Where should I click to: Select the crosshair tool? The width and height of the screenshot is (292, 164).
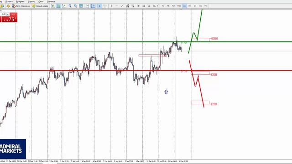click(x=105, y=6)
